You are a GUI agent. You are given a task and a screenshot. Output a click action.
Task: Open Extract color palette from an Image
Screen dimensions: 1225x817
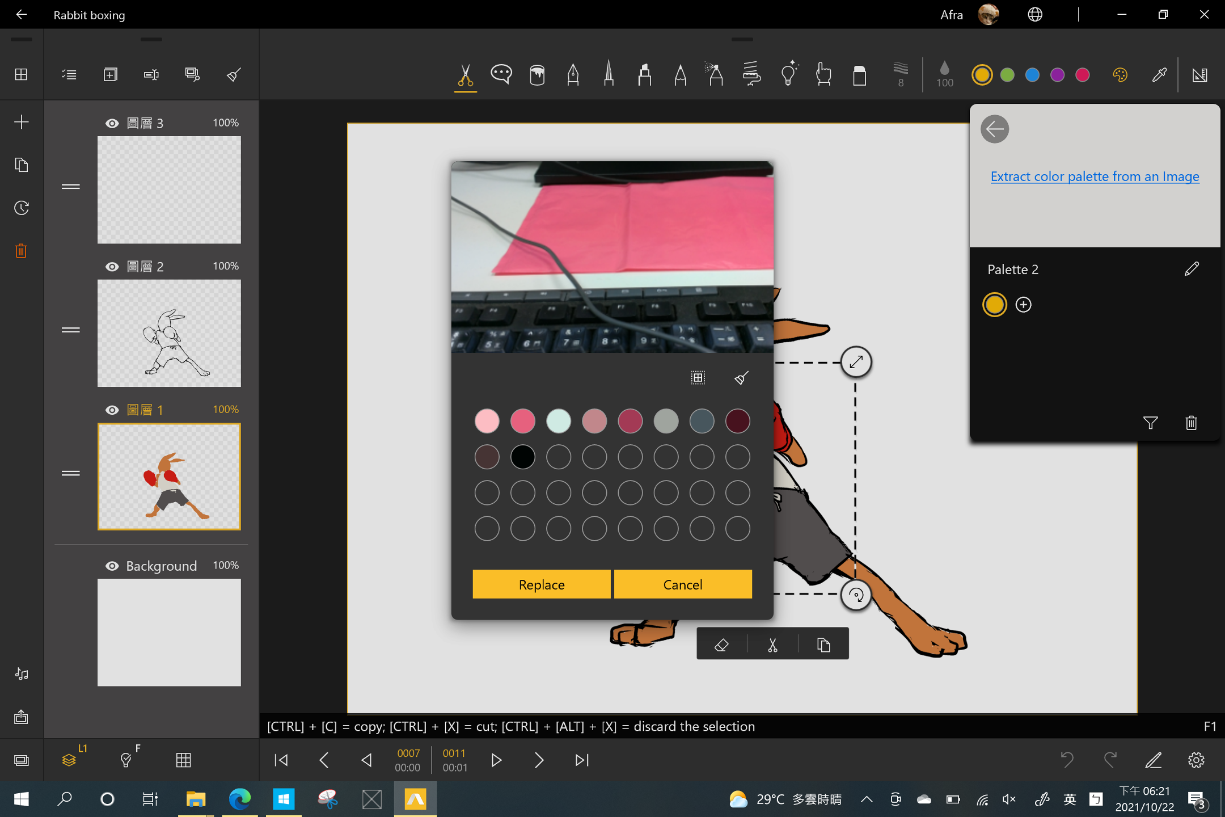(x=1094, y=176)
